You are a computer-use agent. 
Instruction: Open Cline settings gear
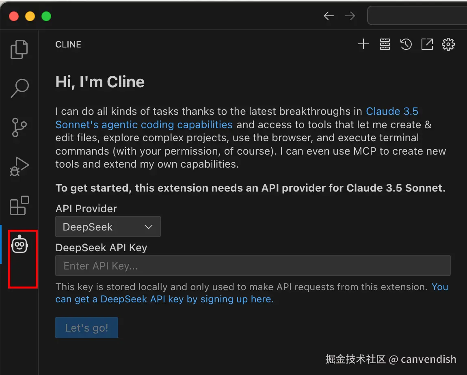point(448,44)
